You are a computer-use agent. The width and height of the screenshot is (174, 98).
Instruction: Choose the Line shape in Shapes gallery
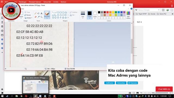coord(53,13)
